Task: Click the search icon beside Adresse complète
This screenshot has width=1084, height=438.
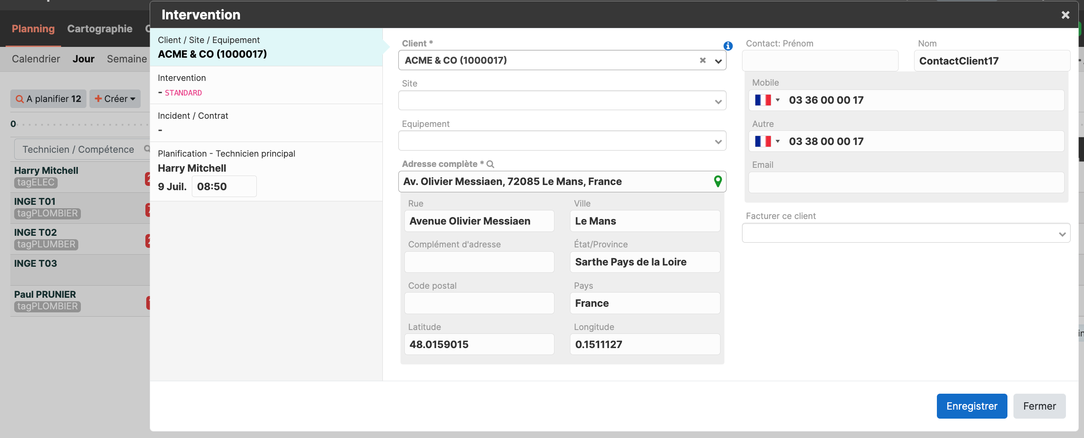Action: (490, 164)
